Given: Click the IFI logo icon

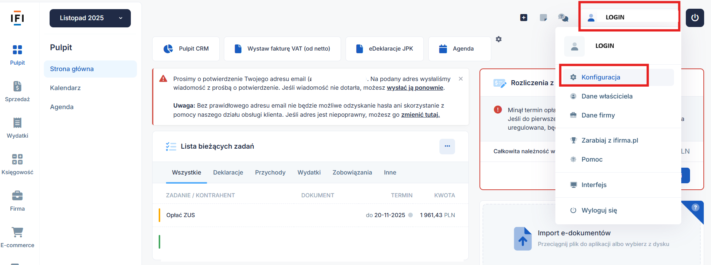Looking at the screenshot, I should click(17, 18).
